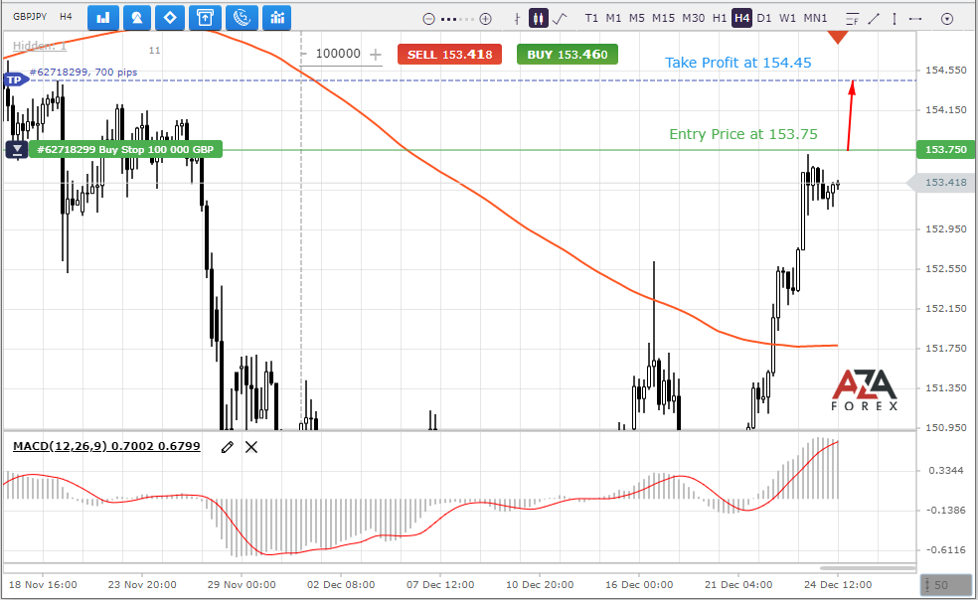Open the Fibonacci levels drawing tool
This screenshot has height=600, width=978.
(x=853, y=19)
